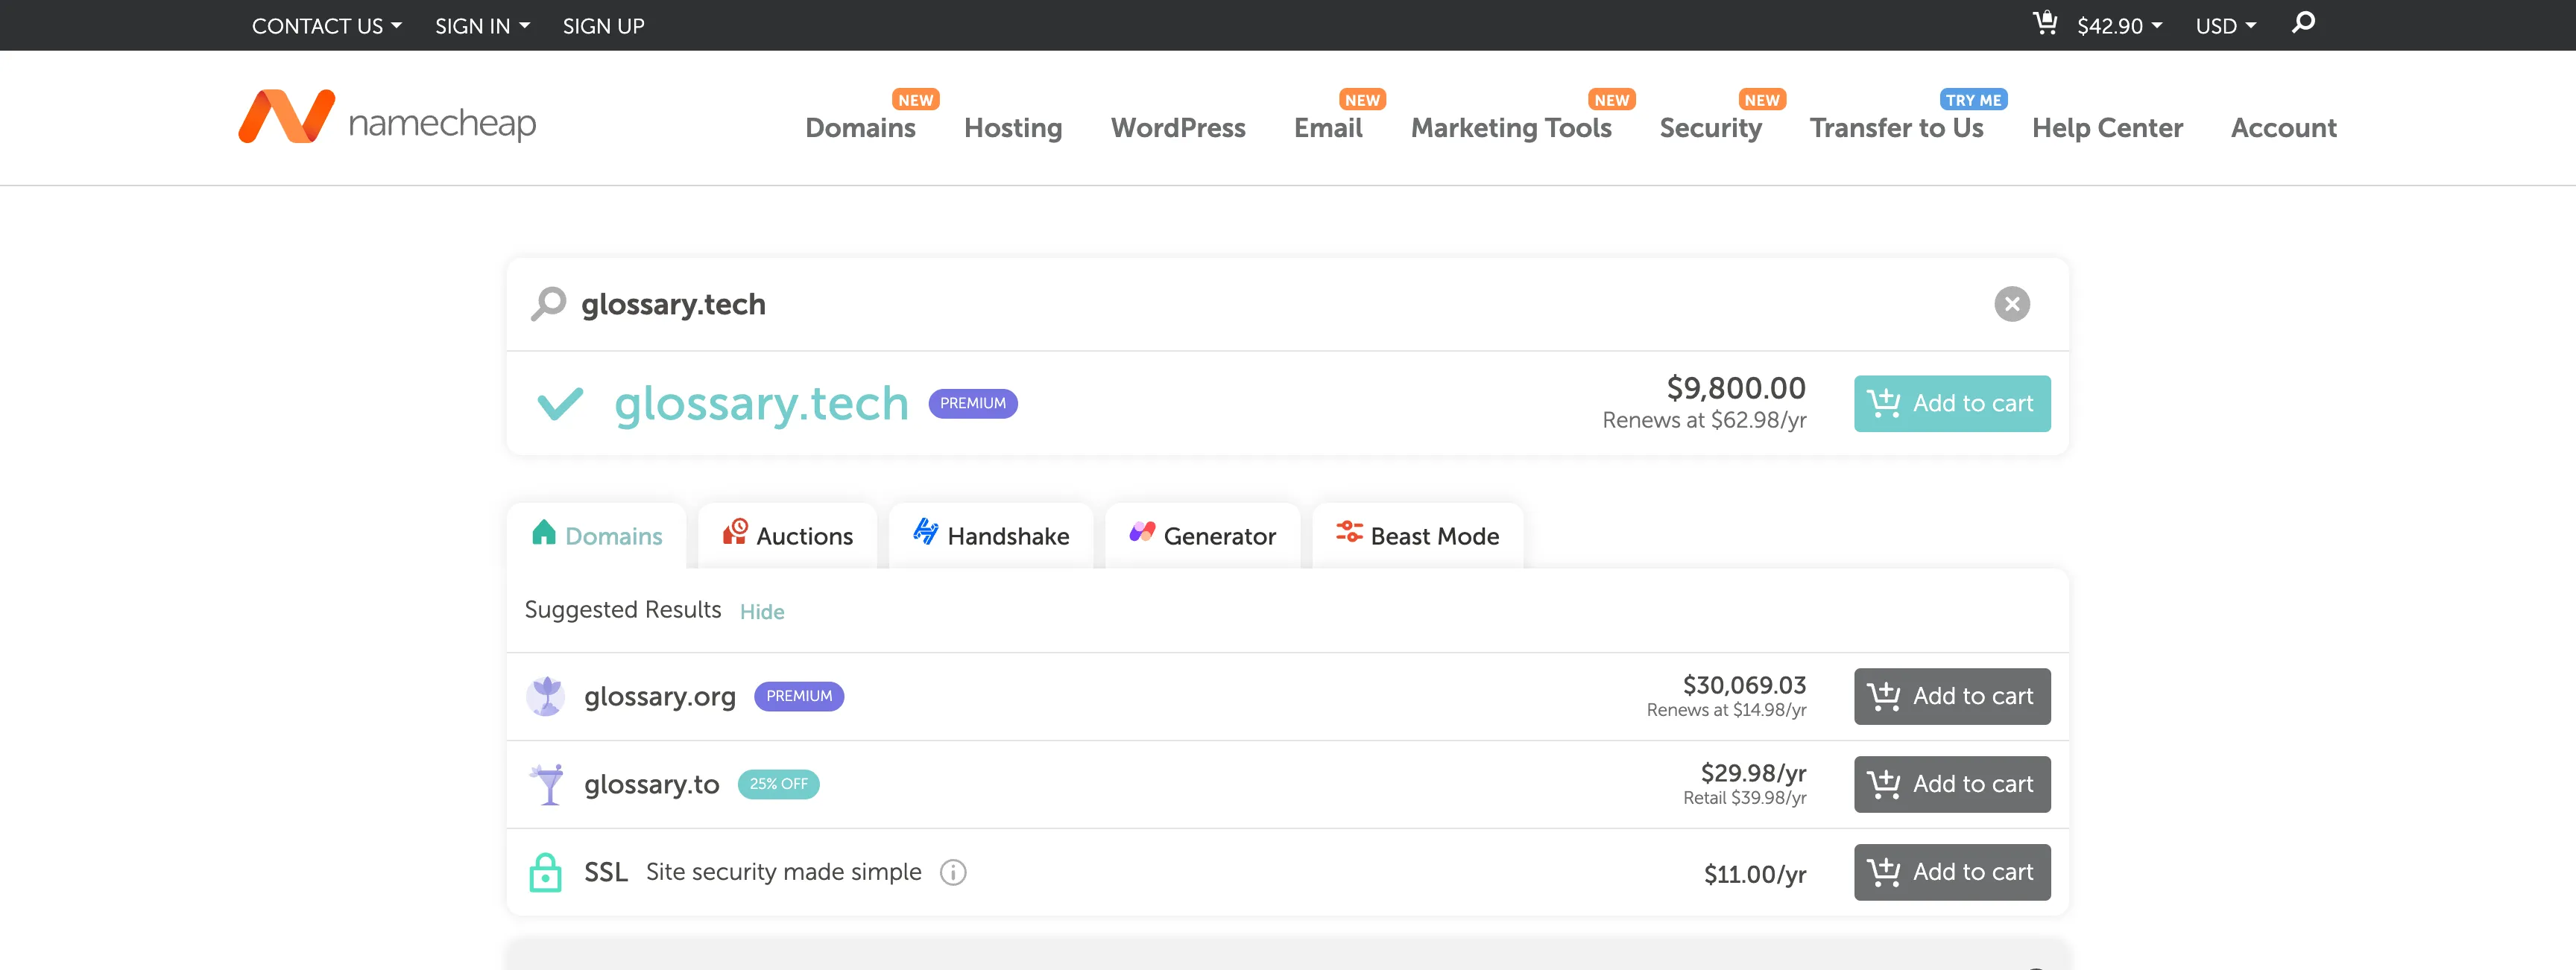Open the shopping cart icon
Image resolution: width=2576 pixels, height=970 pixels.
(2045, 23)
